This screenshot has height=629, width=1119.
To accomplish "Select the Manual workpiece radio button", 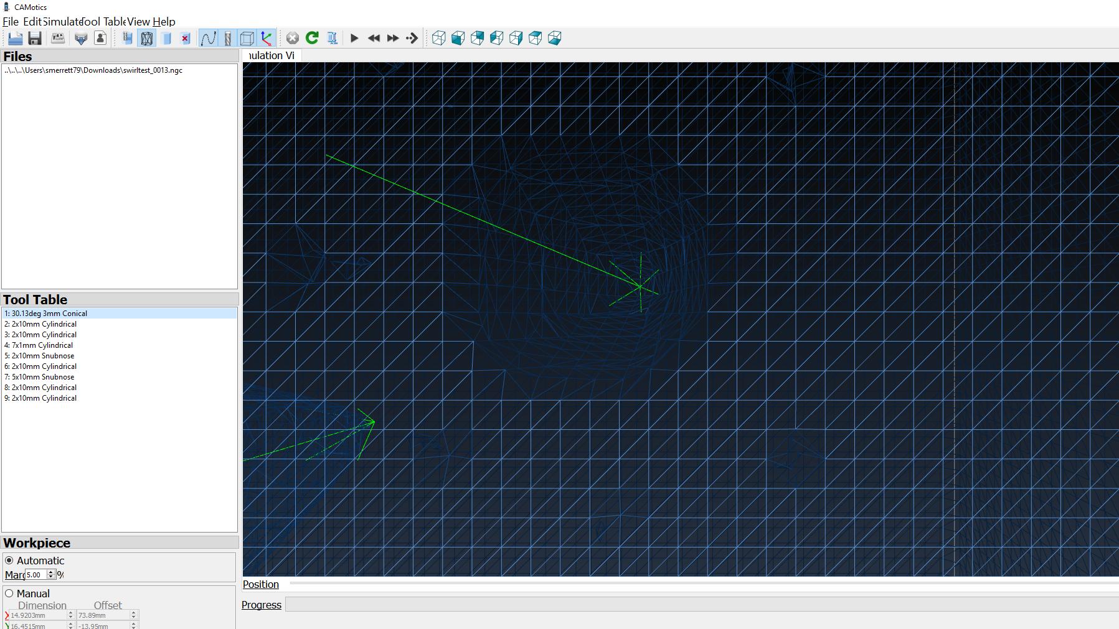I will tap(9, 594).
